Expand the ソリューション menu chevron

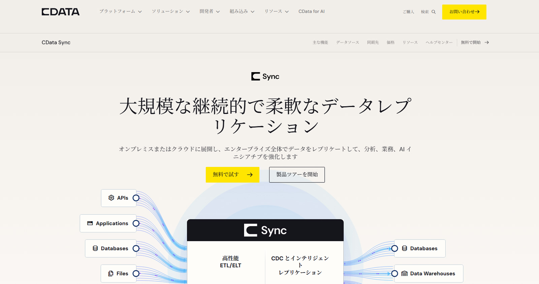188,12
